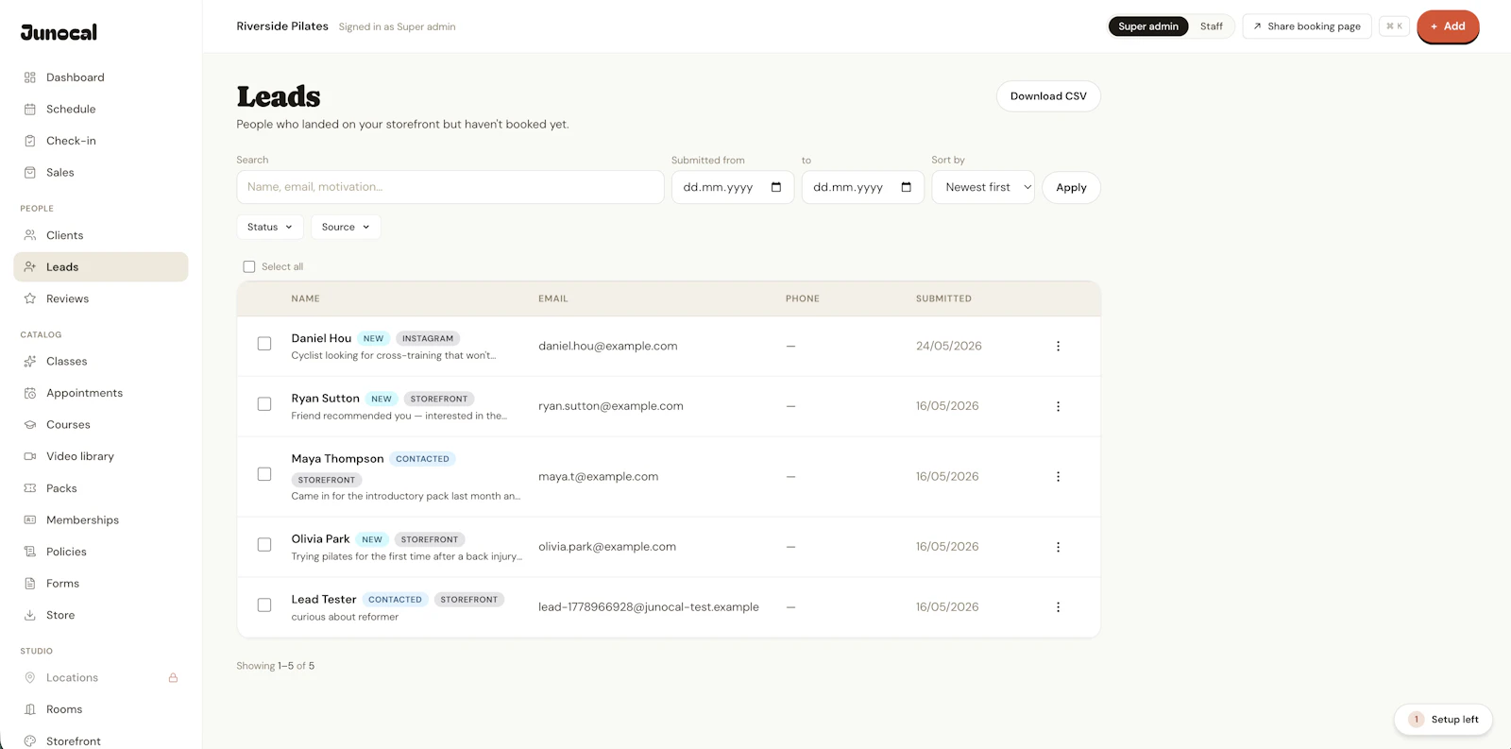Image resolution: width=1511 pixels, height=749 pixels.
Task: Click the 'to' date input field
Action: [863, 187]
